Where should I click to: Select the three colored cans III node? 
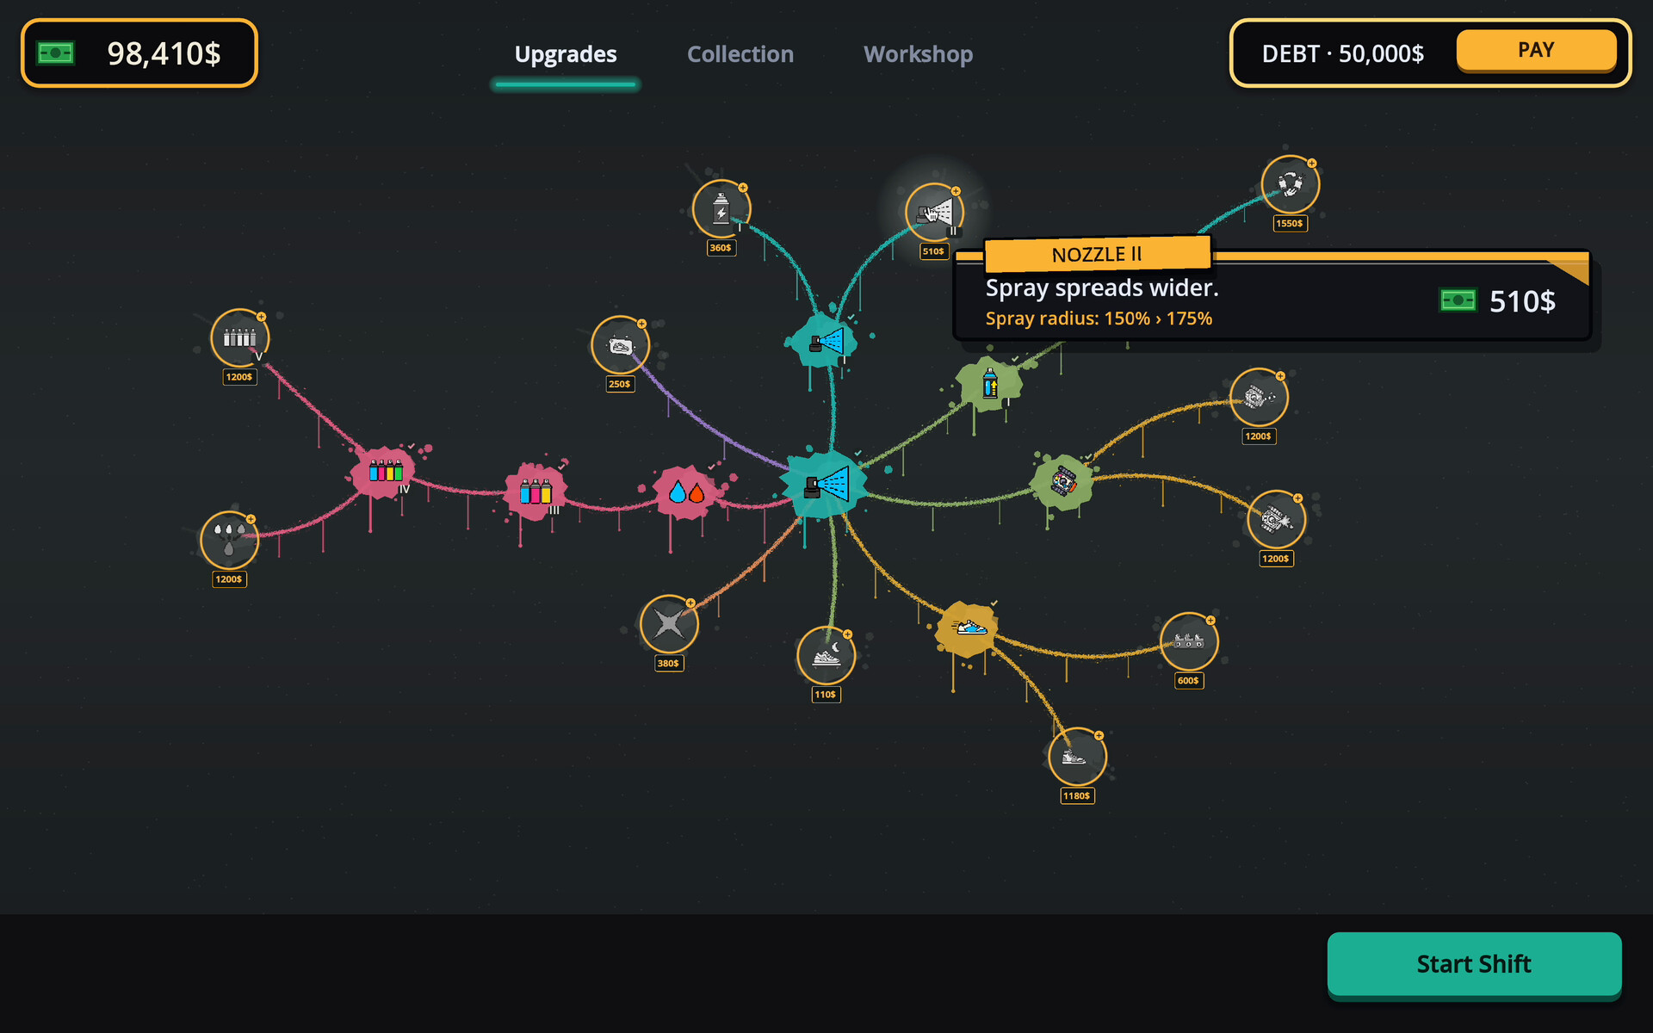[536, 492]
